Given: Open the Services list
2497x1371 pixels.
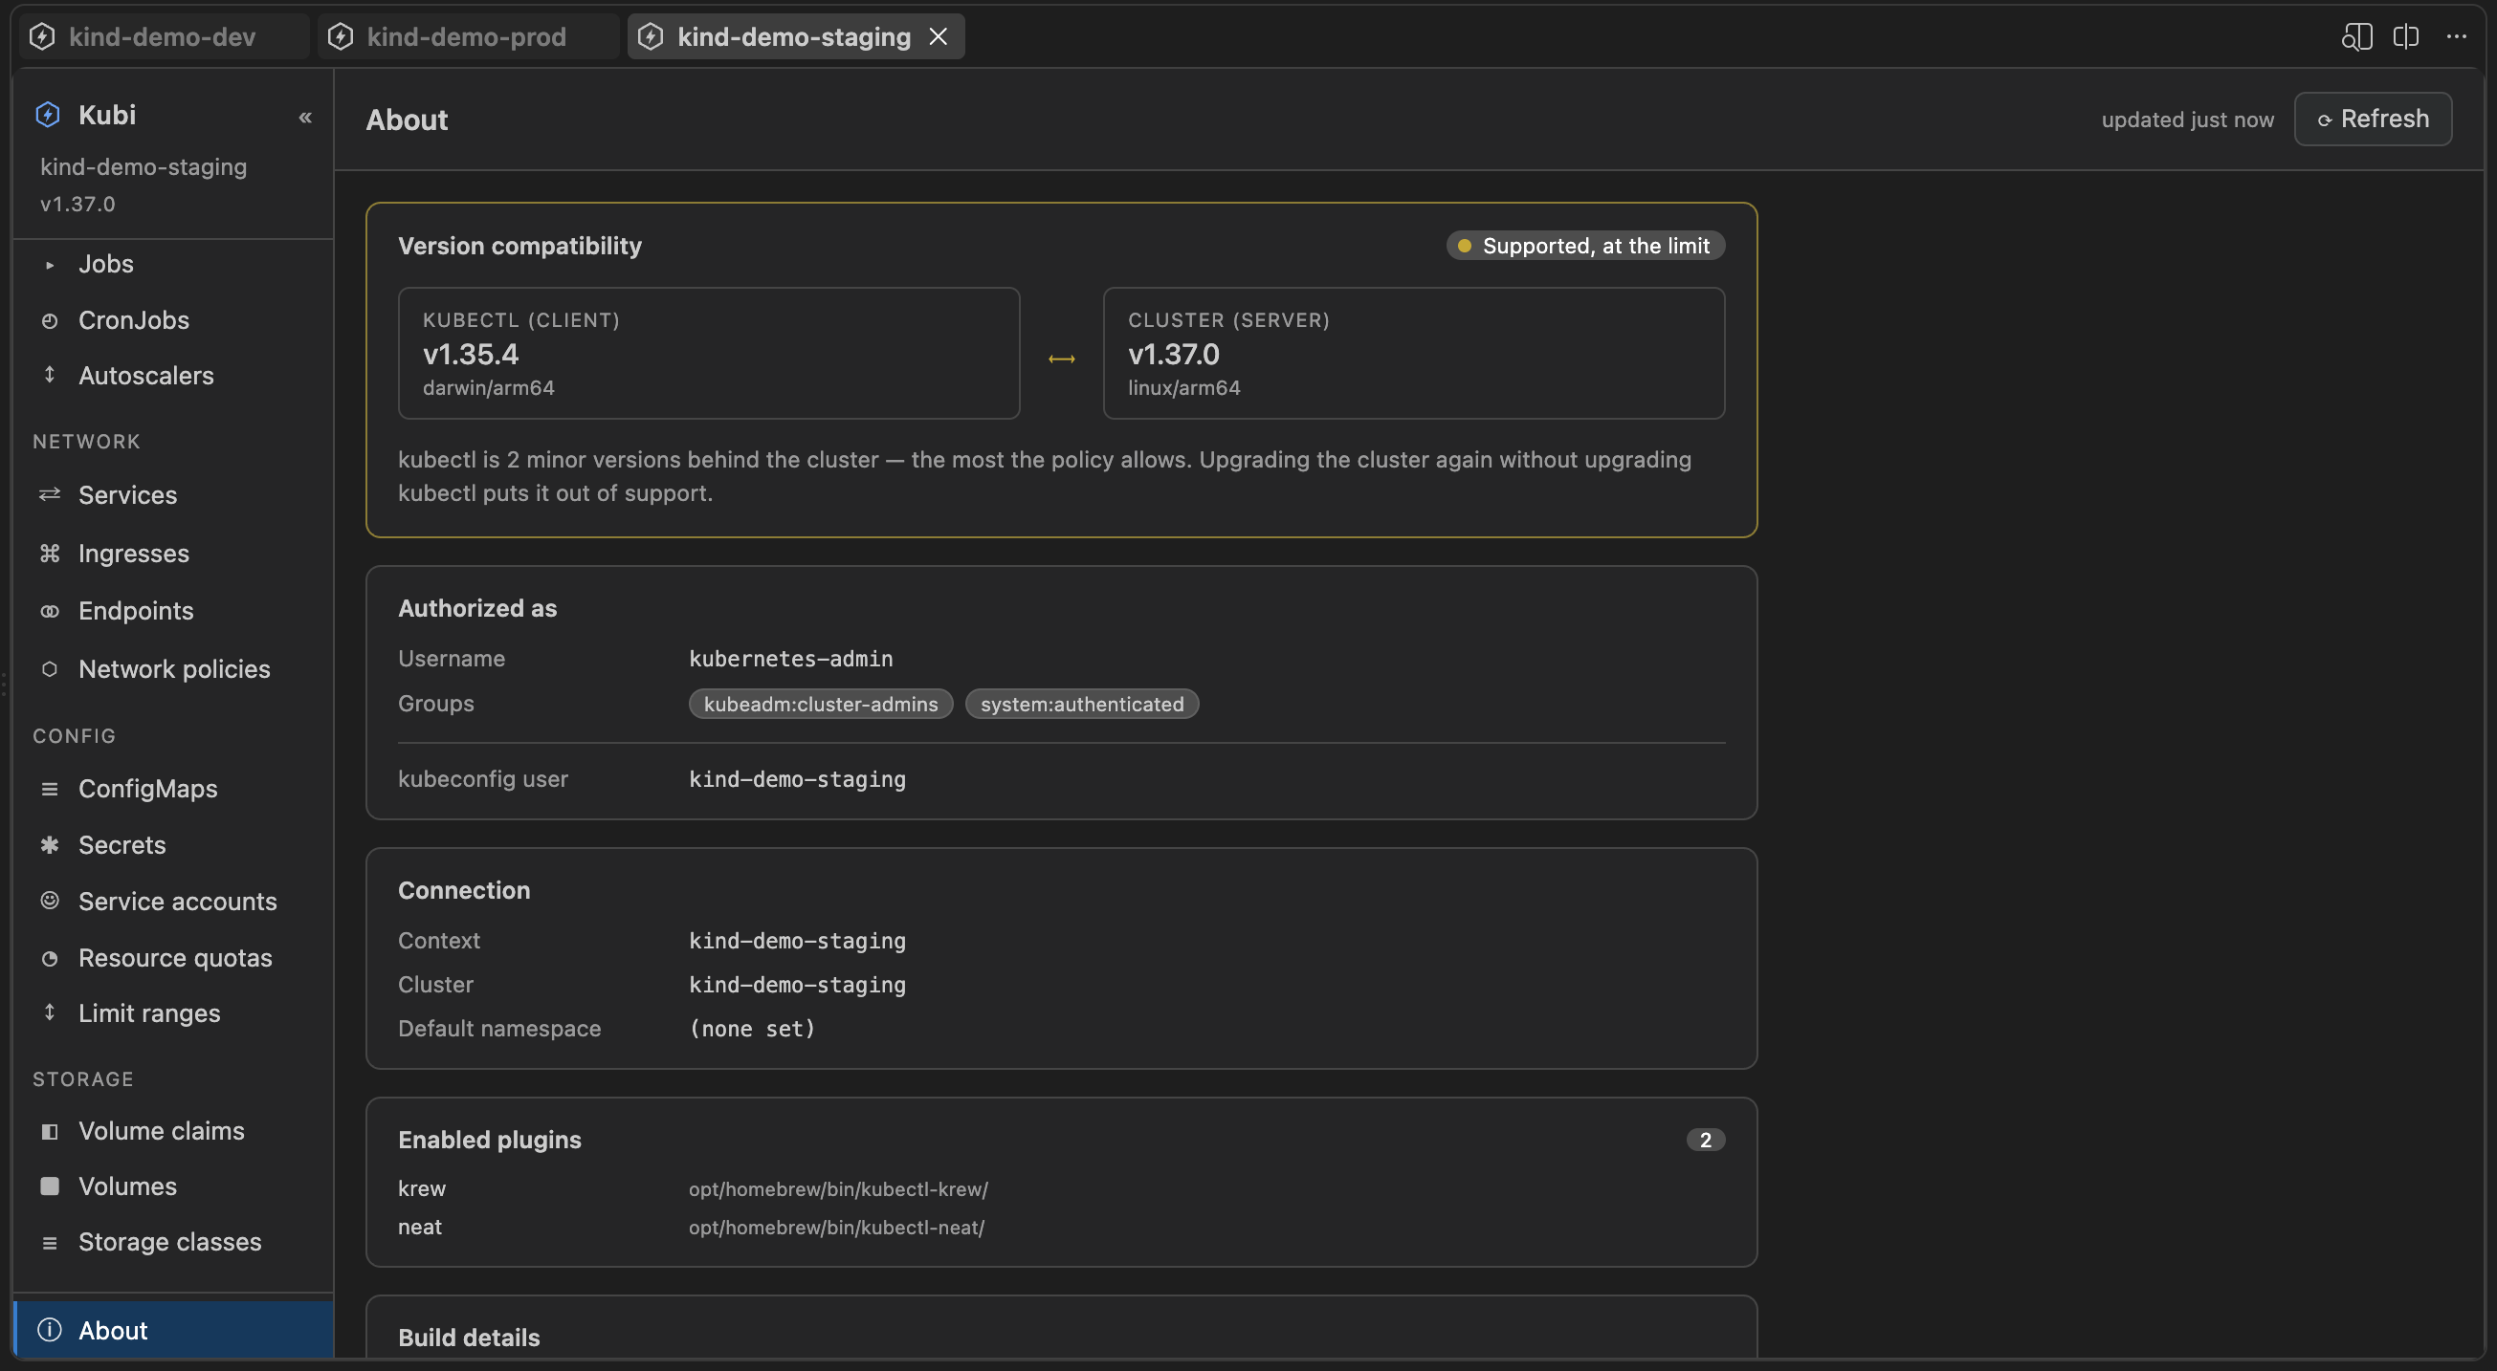Looking at the screenshot, I should (173, 494).
